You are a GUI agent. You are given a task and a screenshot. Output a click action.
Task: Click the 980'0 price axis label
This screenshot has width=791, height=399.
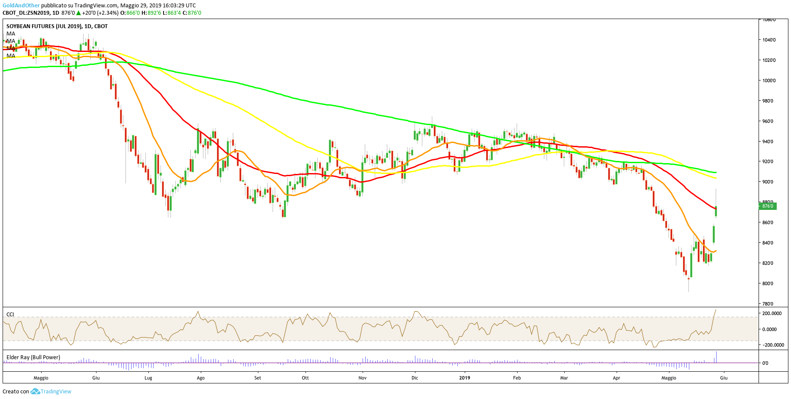pyautogui.click(x=768, y=101)
